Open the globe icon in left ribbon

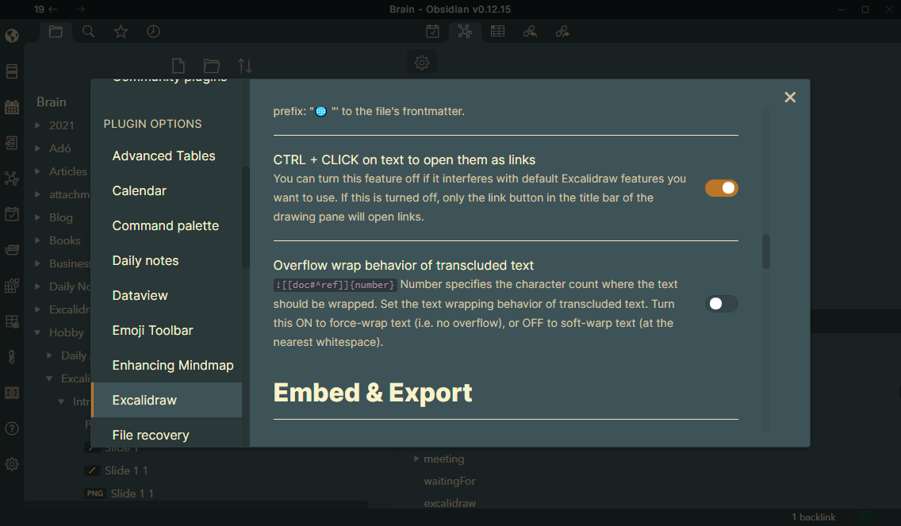coord(12,36)
